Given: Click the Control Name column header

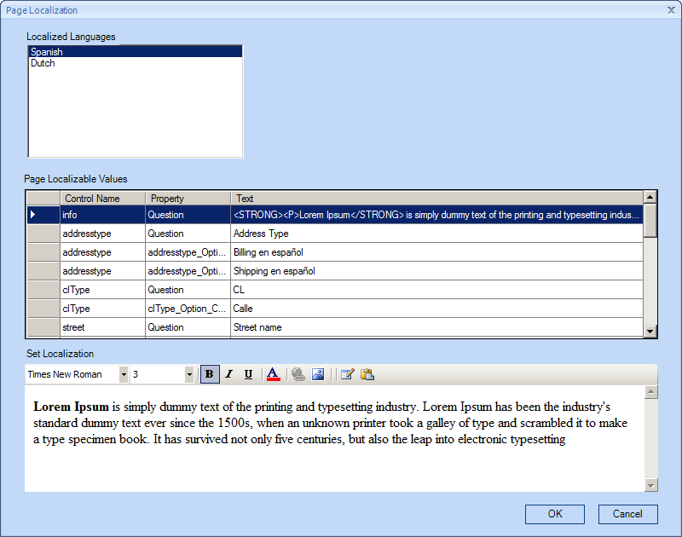Looking at the screenshot, I should [x=102, y=199].
